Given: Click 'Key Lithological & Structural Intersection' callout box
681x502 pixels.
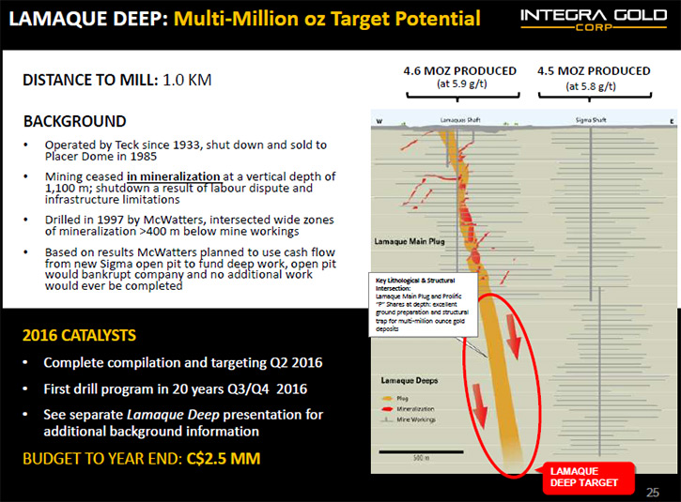Looking at the screenshot, I should (x=423, y=304).
